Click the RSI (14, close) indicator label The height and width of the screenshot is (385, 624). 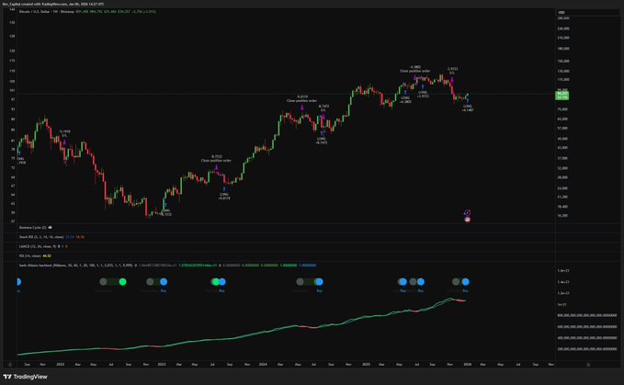tap(28, 254)
